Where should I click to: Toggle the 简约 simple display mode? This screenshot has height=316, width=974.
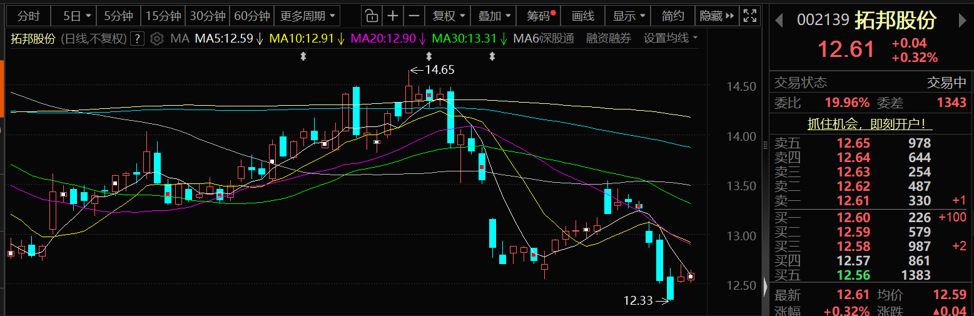coord(672,16)
